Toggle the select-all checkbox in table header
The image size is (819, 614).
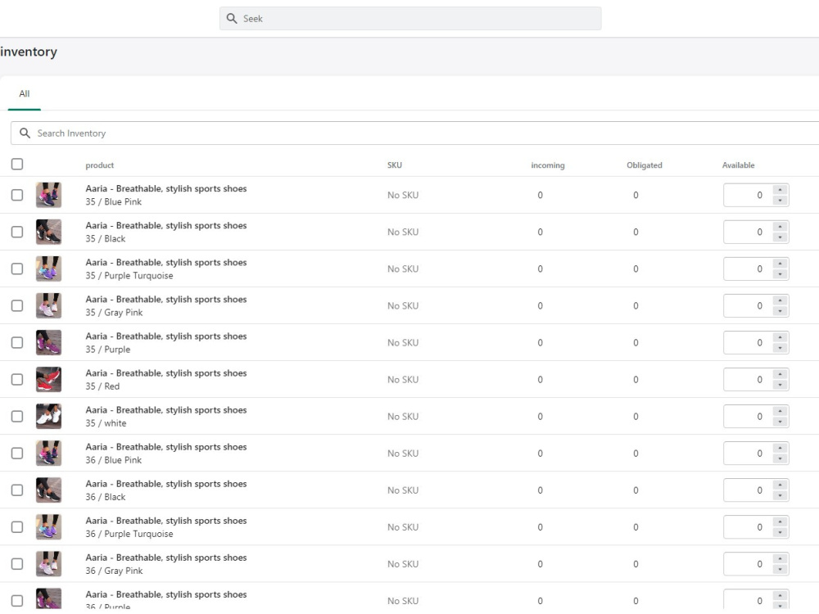(x=17, y=164)
